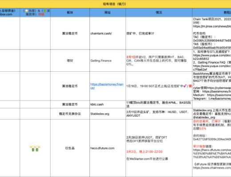
Task: Click the '挖矿中, 已完成审计' cell
Action: pos(159,33)
